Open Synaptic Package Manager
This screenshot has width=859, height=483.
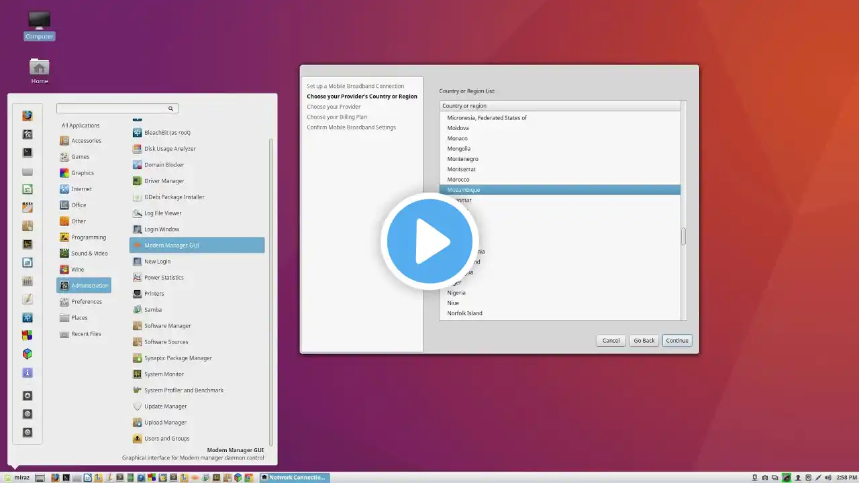[178, 358]
